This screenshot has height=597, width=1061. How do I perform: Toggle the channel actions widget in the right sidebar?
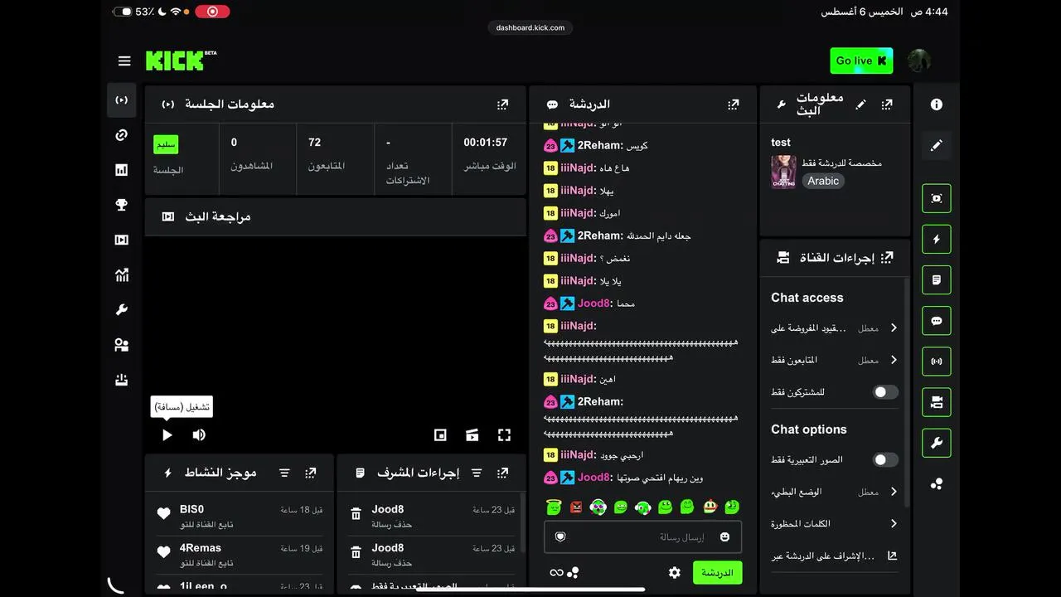[x=937, y=402]
